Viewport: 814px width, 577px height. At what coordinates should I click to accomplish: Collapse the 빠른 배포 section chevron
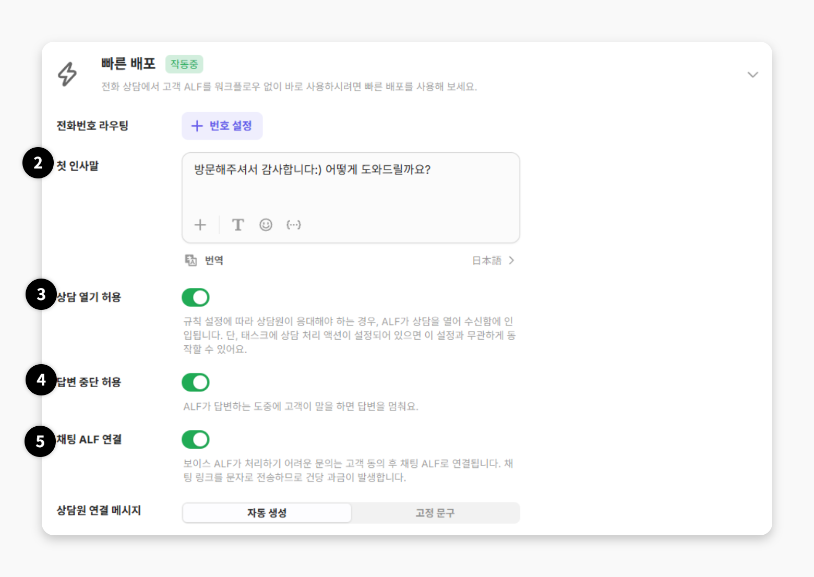click(x=752, y=75)
